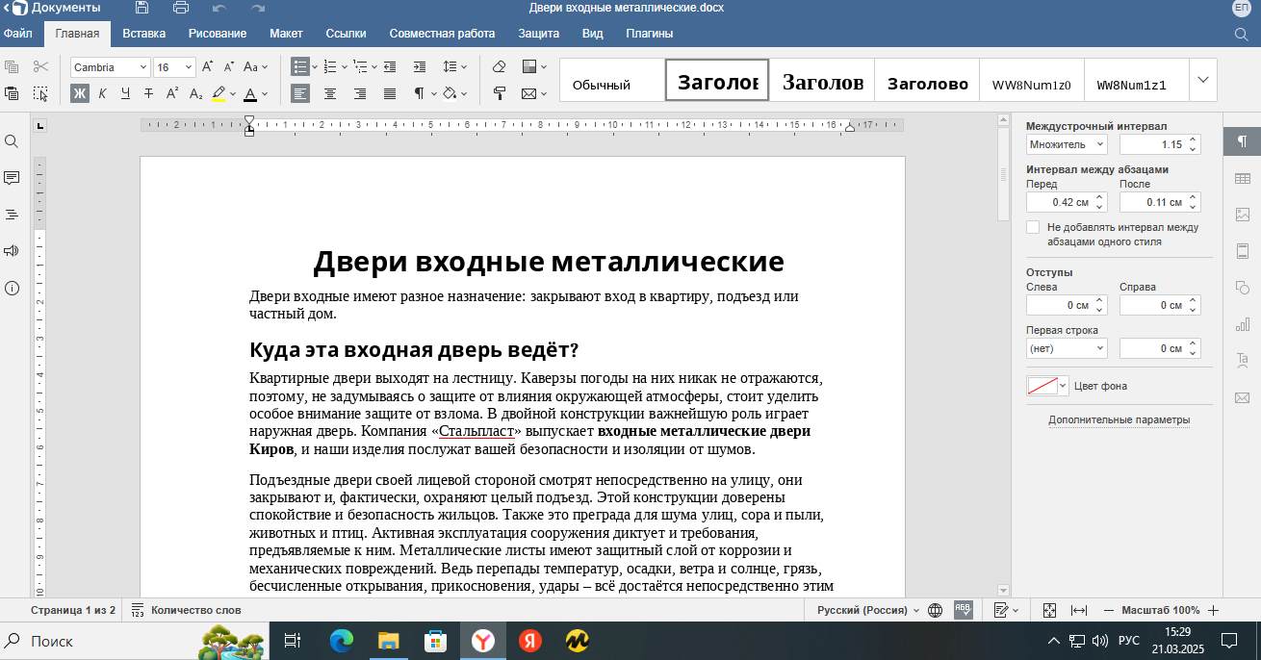Click the nonprinting characters icon in toolbar
The height and width of the screenshot is (660, 1261).
419,93
